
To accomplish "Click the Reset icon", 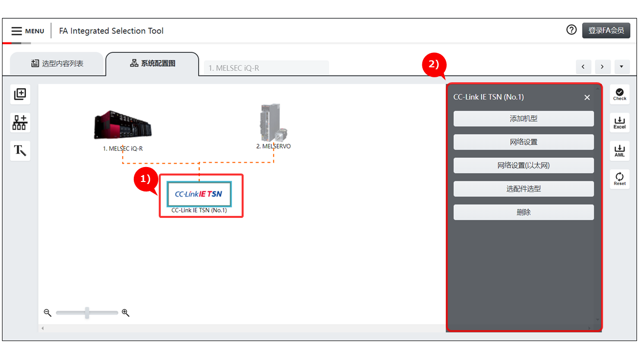I will click(620, 179).
